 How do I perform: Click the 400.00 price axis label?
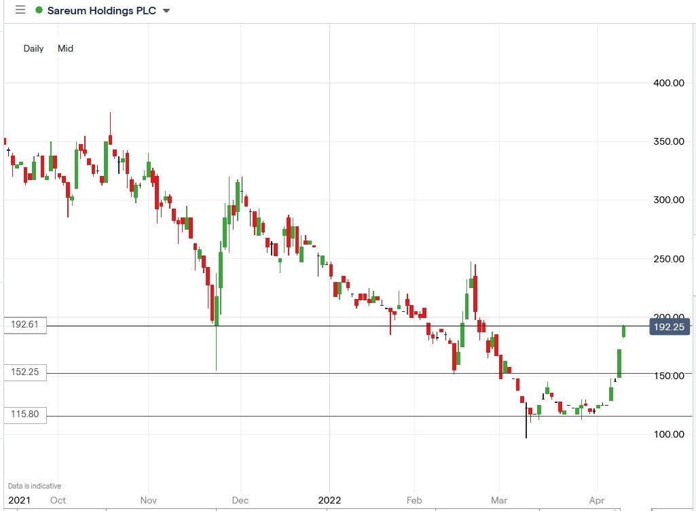667,83
